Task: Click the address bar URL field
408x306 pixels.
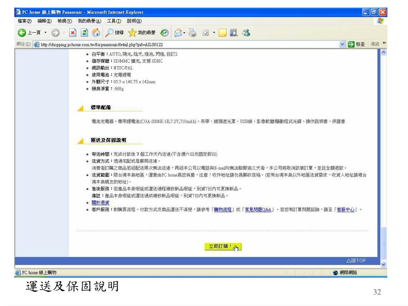Action: (x=189, y=45)
